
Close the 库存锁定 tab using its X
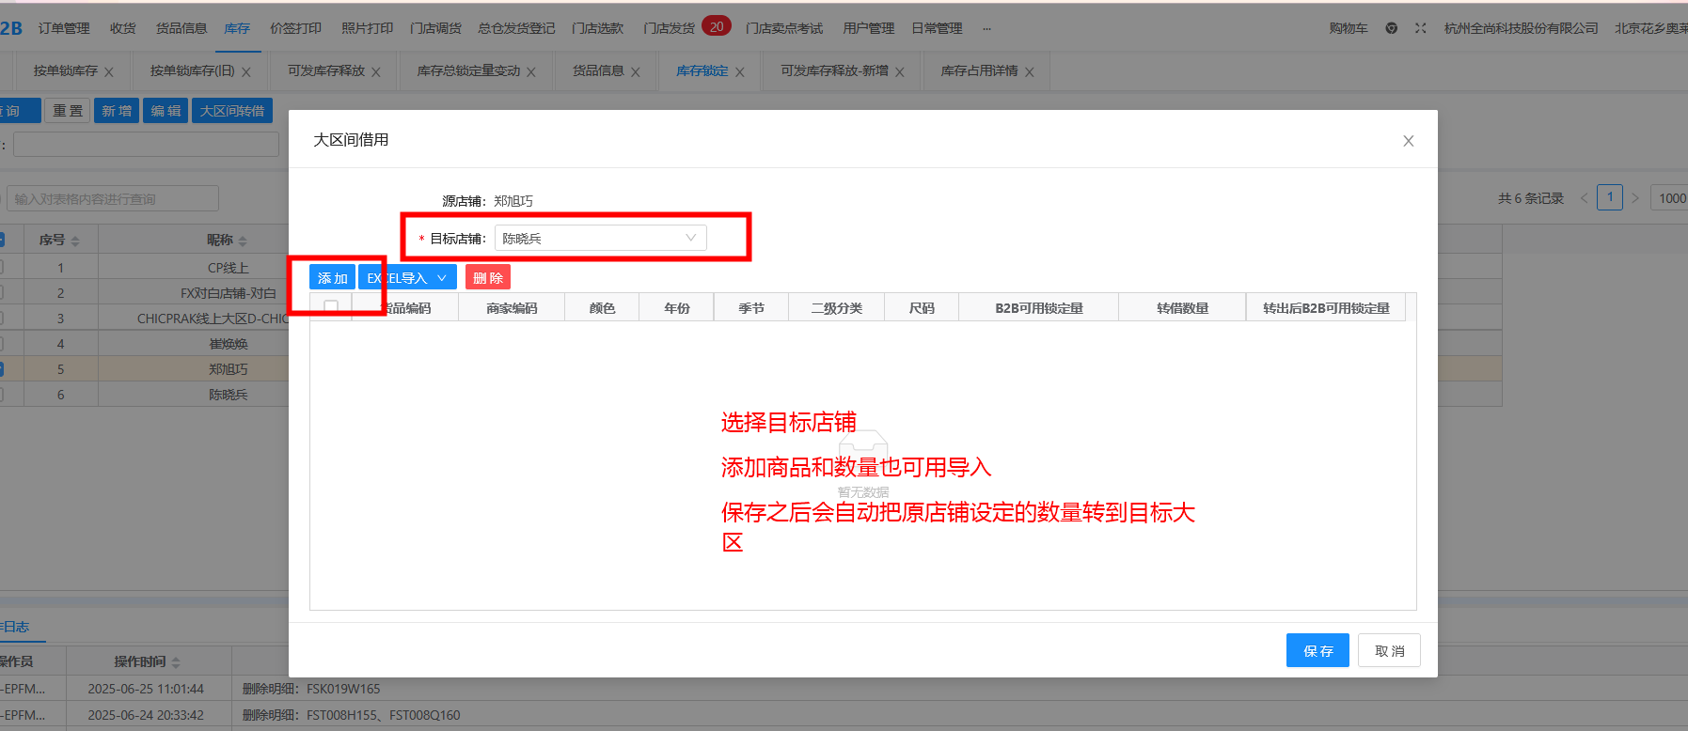pyautogui.click(x=740, y=72)
